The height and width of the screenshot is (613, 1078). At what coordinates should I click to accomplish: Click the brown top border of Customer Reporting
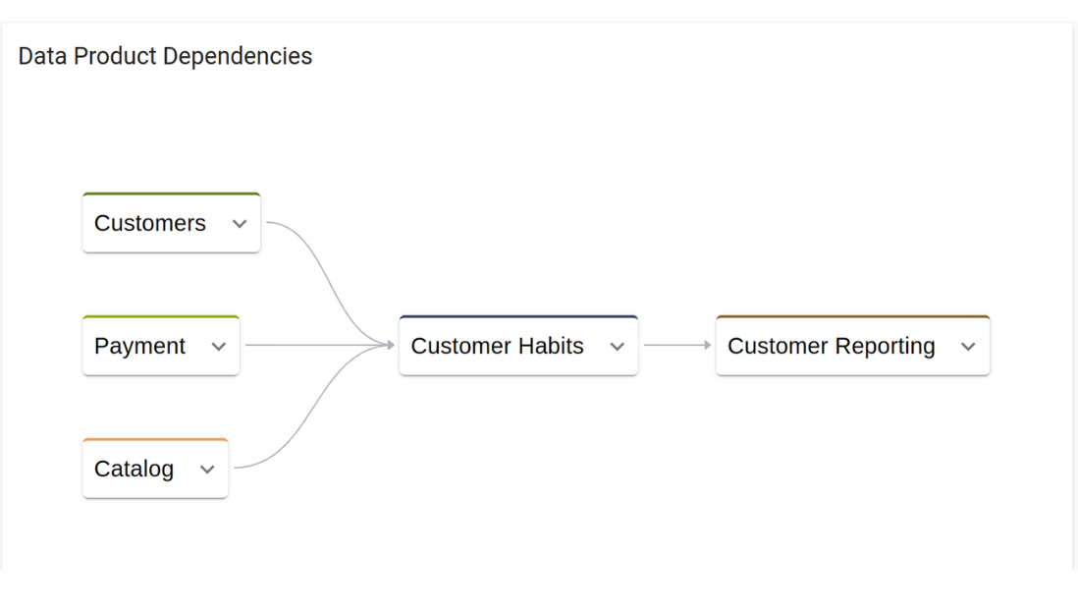852,317
